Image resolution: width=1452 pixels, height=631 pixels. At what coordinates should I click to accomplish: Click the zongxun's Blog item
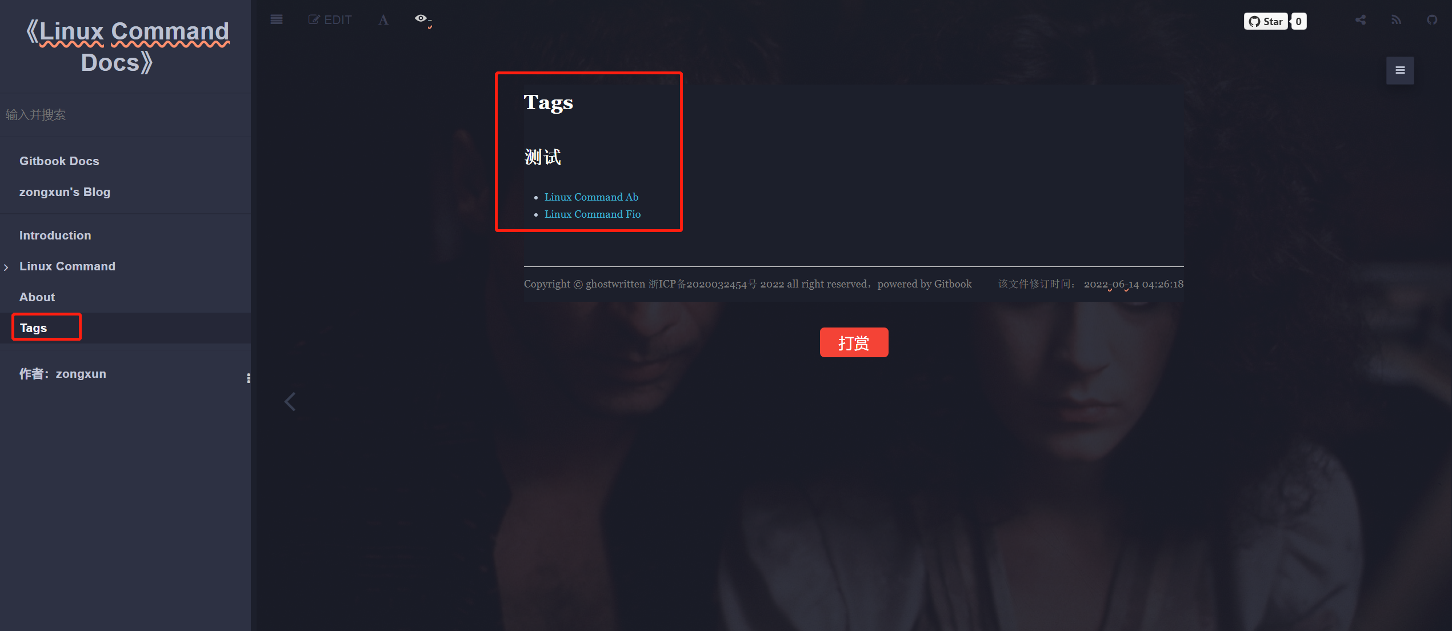point(65,192)
